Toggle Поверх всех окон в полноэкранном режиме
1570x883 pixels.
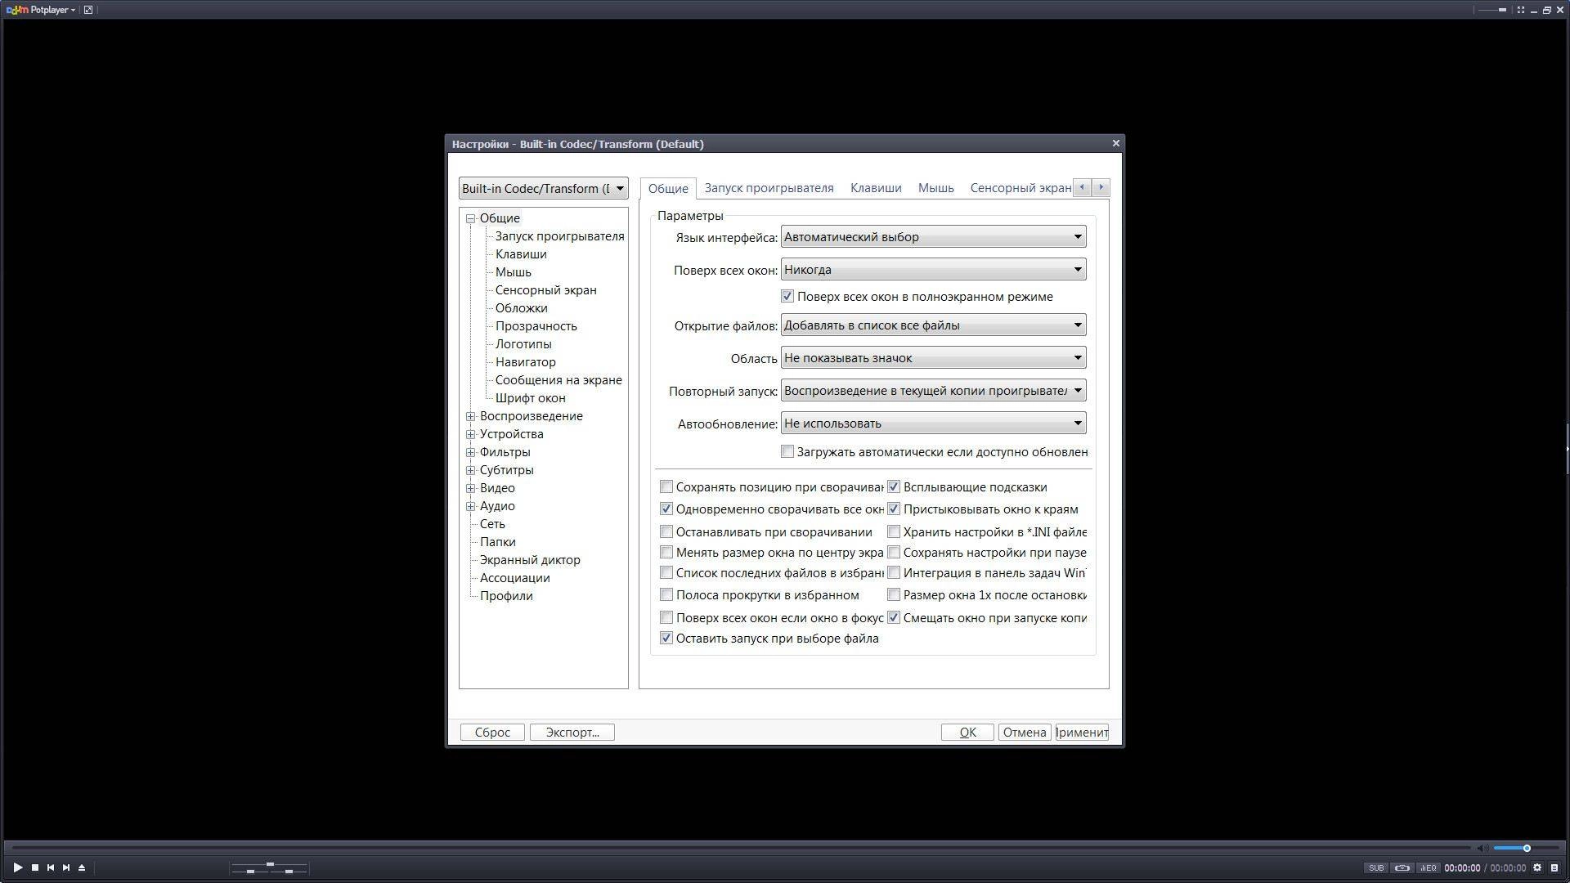787,297
